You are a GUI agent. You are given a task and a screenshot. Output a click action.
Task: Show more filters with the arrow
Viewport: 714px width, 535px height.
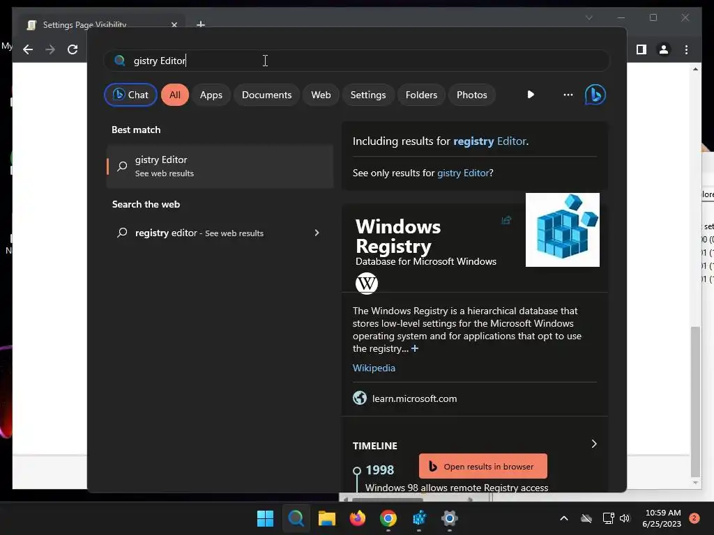click(x=531, y=95)
